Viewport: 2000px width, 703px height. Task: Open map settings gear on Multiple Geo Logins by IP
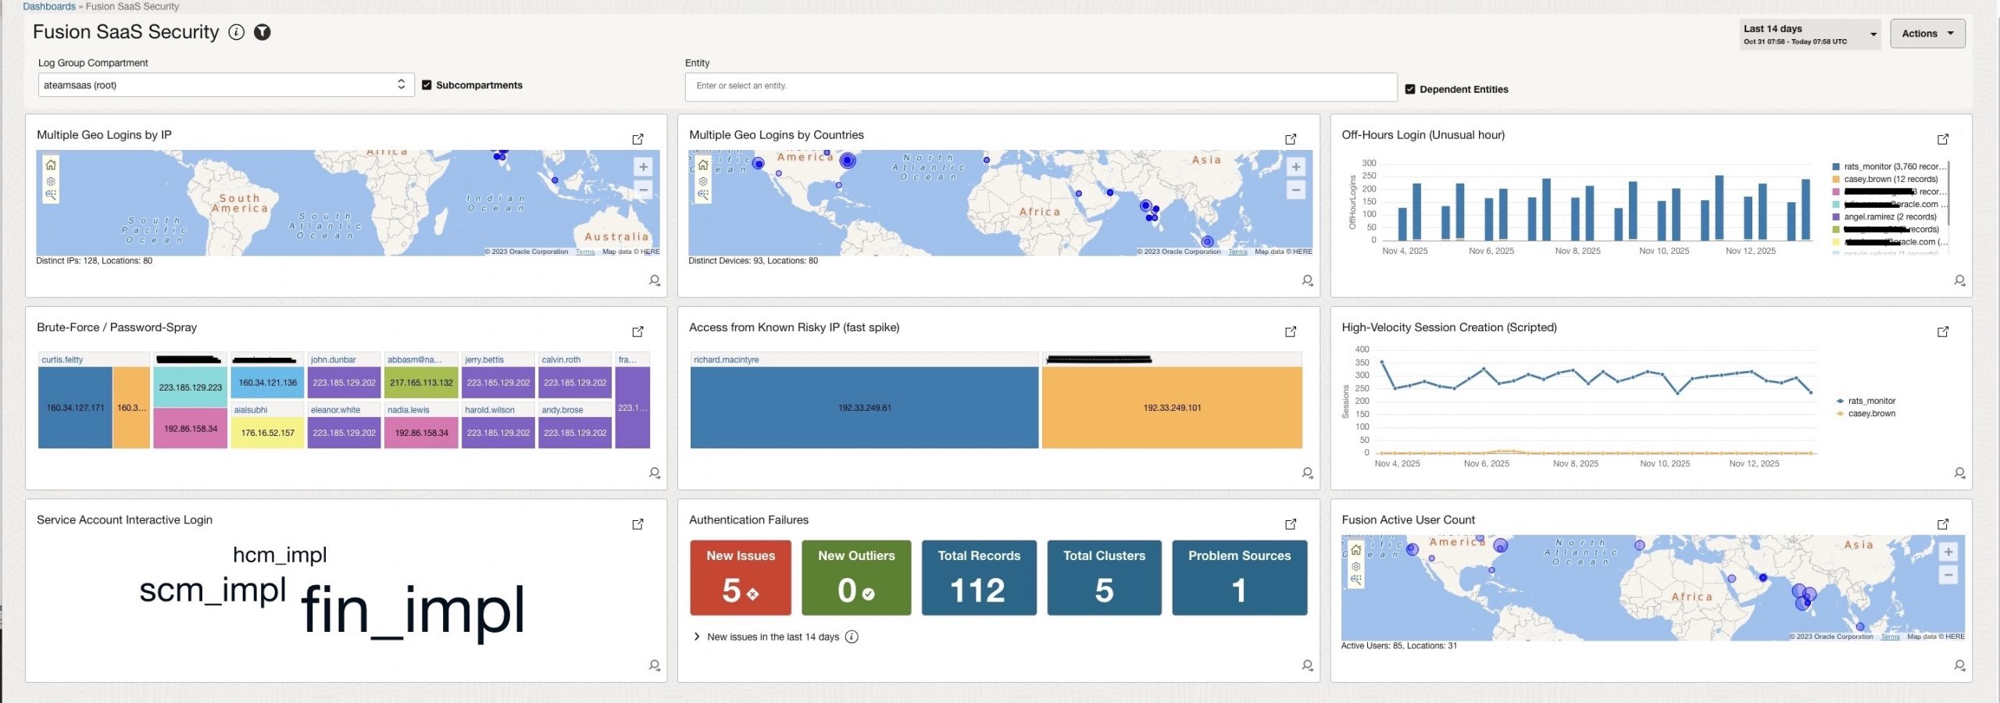(x=51, y=181)
